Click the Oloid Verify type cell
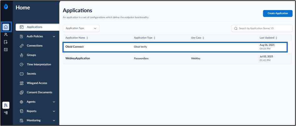296x126 pixels. (x=140, y=47)
